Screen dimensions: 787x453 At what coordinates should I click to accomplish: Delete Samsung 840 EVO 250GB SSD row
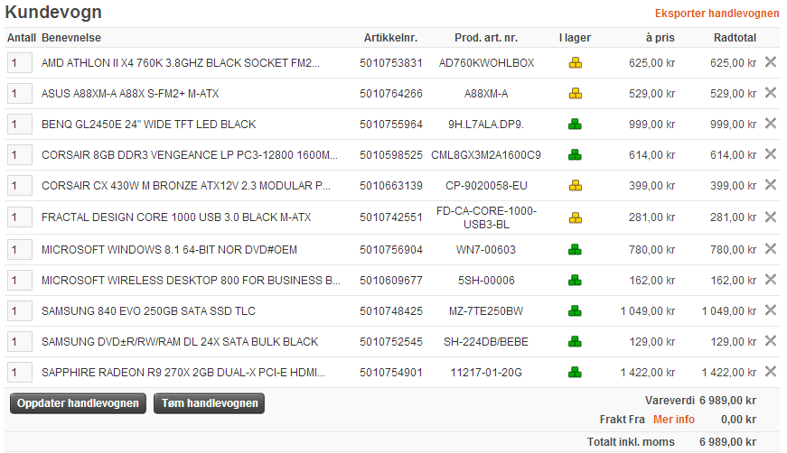(x=771, y=310)
